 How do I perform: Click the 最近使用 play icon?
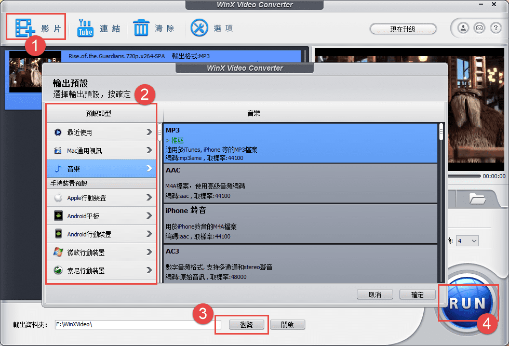[x=58, y=132]
